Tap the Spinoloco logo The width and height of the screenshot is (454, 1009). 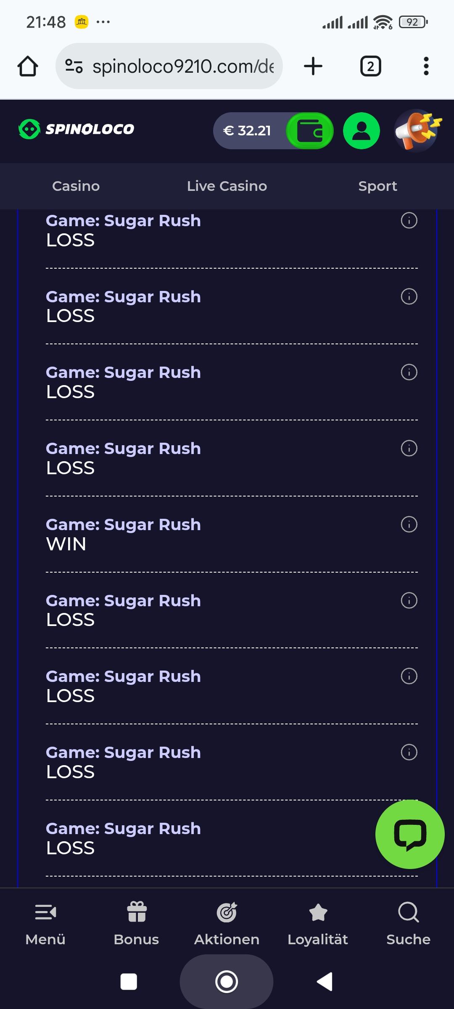77,129
